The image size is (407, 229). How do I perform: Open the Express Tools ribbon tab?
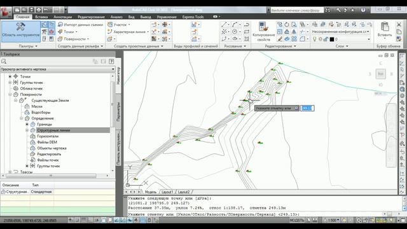(193, 17)
